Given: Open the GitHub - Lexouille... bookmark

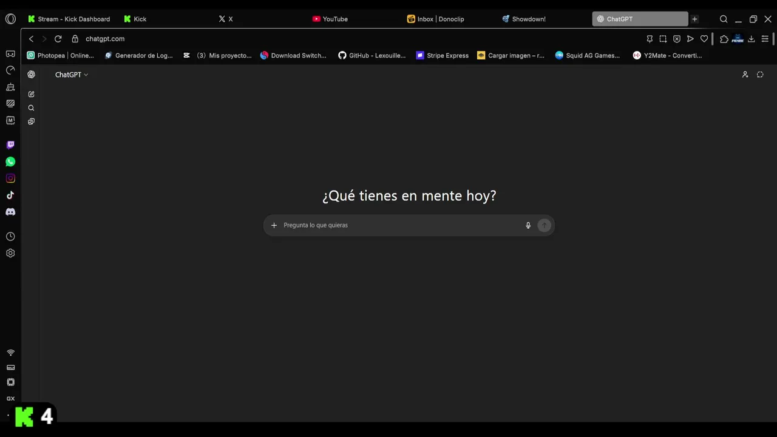Looking at the screenshot, I should (x=372, y=55).
